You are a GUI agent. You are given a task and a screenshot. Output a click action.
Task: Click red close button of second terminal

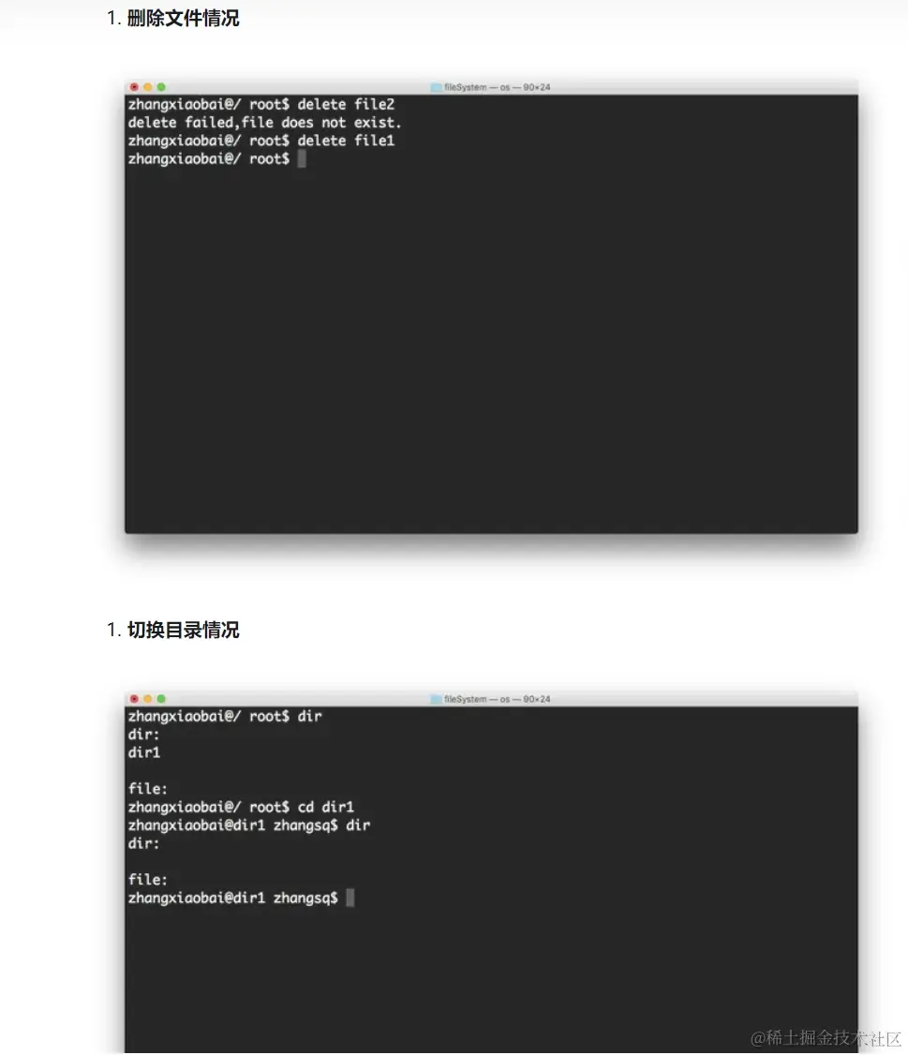point(134,698)
